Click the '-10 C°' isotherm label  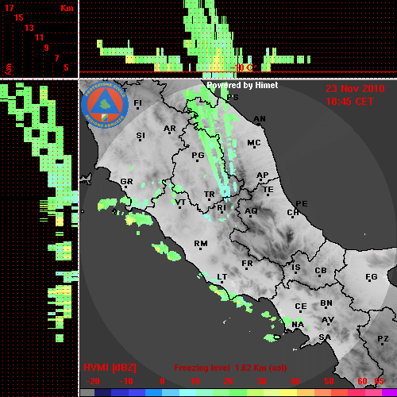pyautogui.click(x=241, y=67)
